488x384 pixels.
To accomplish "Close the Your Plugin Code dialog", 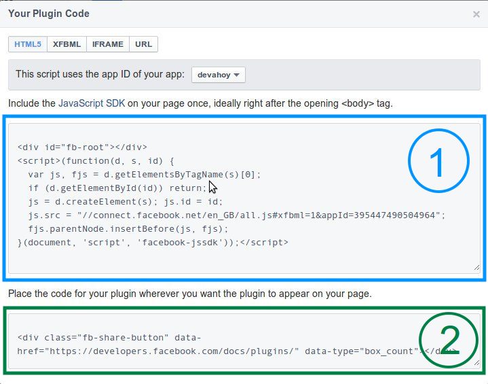I will tap(476, 14).
